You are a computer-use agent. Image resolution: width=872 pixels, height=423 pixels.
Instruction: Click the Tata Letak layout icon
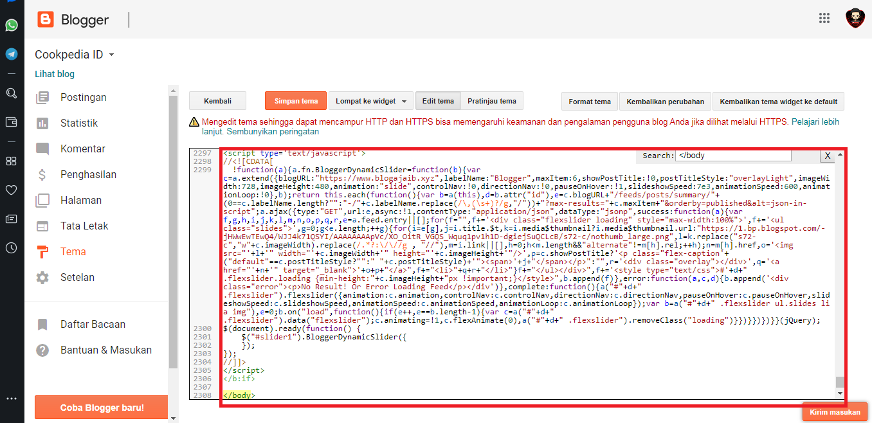click(x=42, y=226)
